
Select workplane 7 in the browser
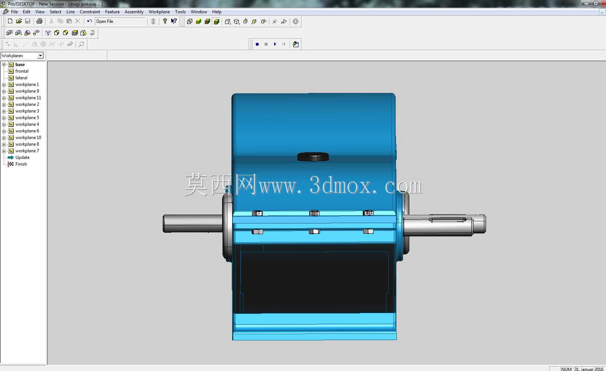coord(27,151)
